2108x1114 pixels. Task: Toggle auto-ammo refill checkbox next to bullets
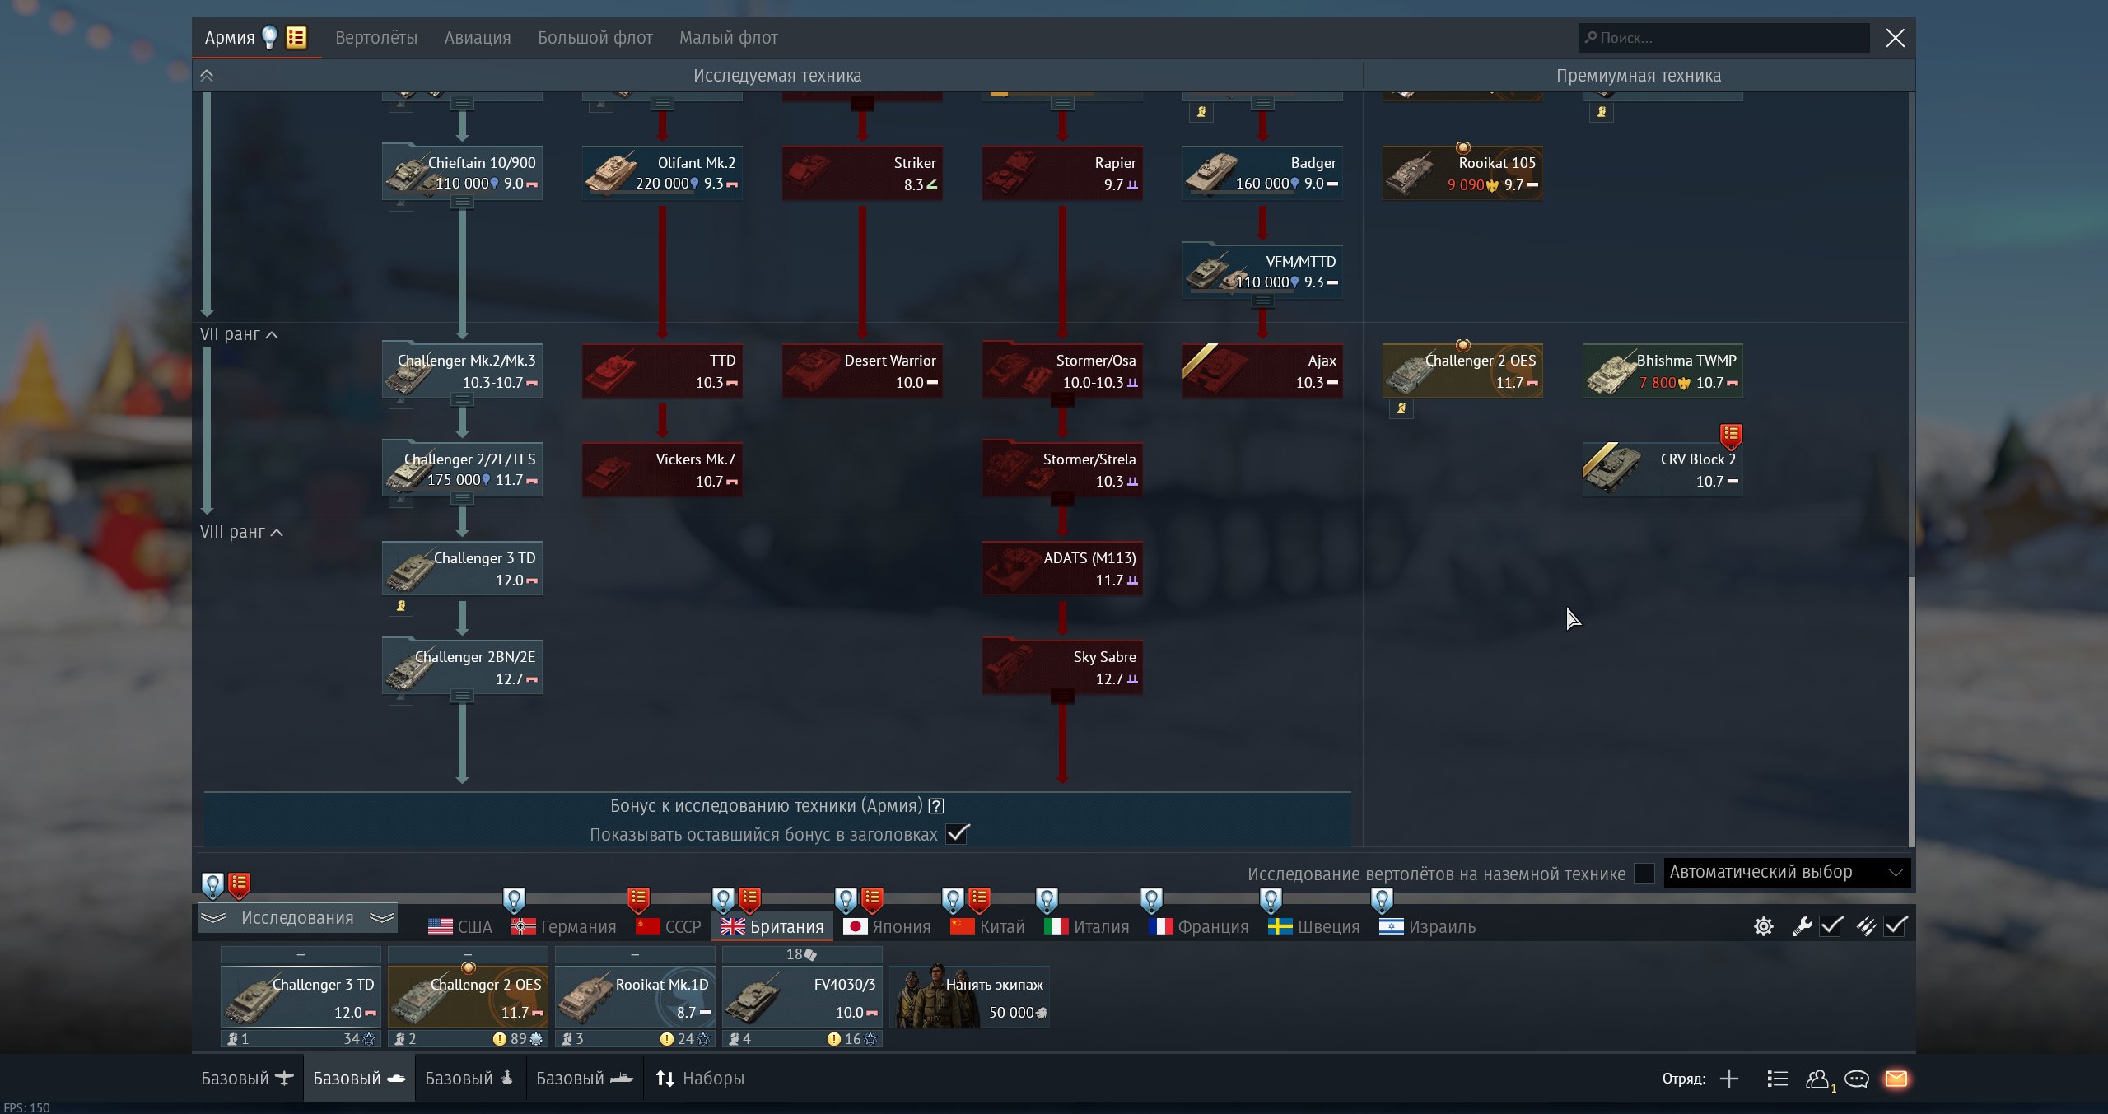[1896, 926]
